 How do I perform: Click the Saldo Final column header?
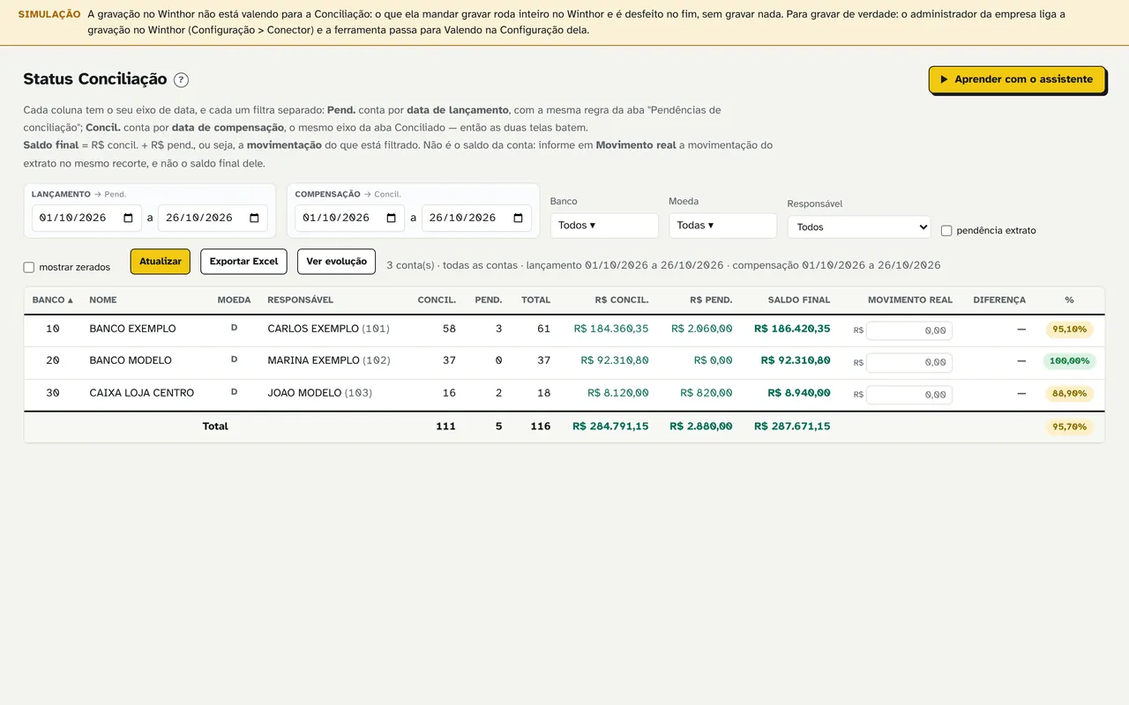tap(799, 300)
